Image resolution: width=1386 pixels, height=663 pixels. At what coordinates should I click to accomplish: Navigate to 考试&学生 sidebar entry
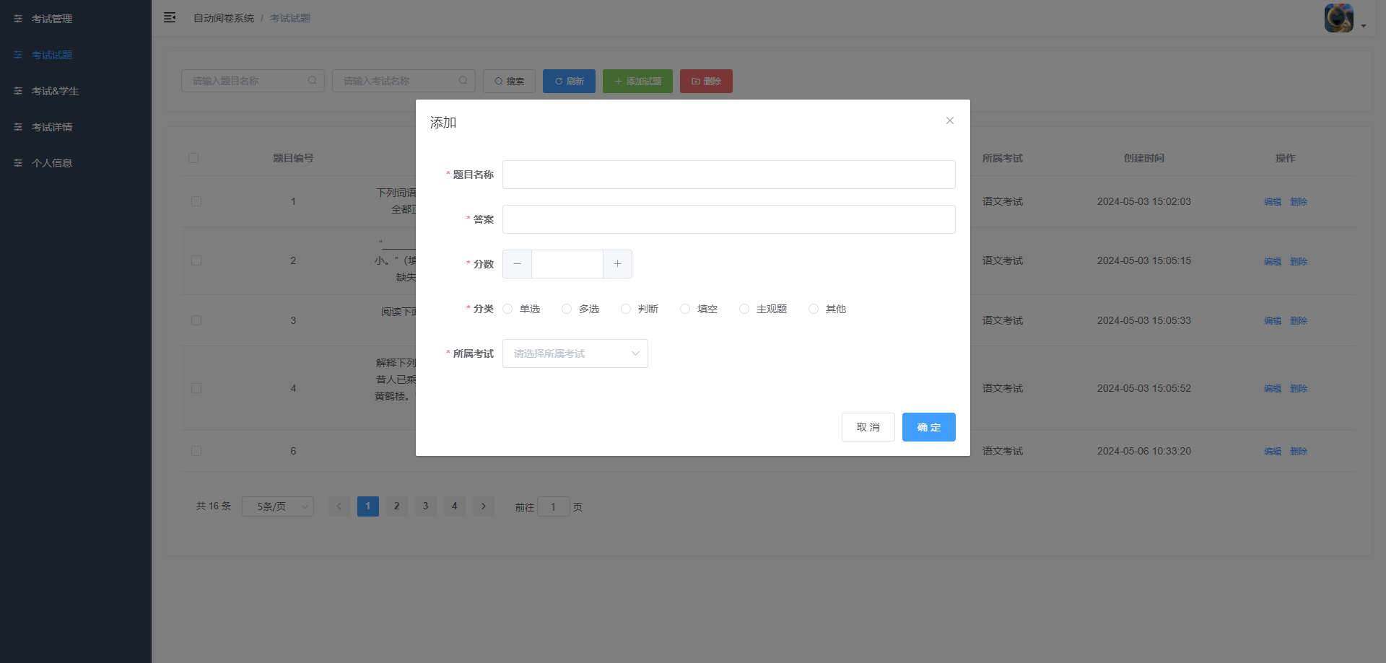click(52, 91)
